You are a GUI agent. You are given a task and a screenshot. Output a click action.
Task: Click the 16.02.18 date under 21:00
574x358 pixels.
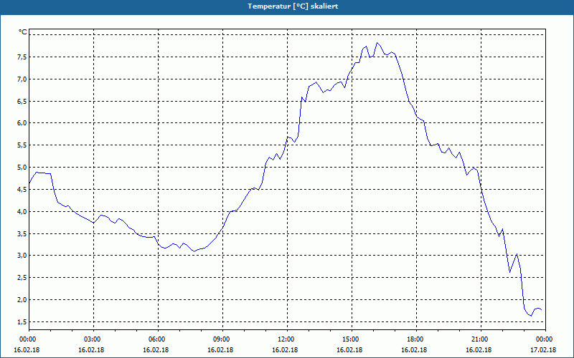tap(479, 350)
